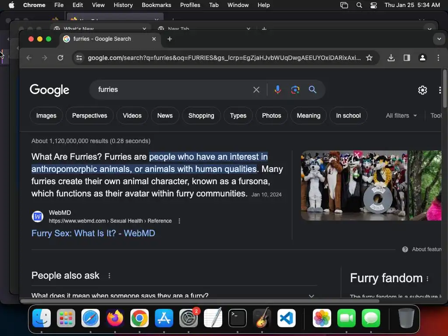Click the vertical page scrollbar
Image resolution: width=448 pixels, height=336 pixels.
coord(444,88)
